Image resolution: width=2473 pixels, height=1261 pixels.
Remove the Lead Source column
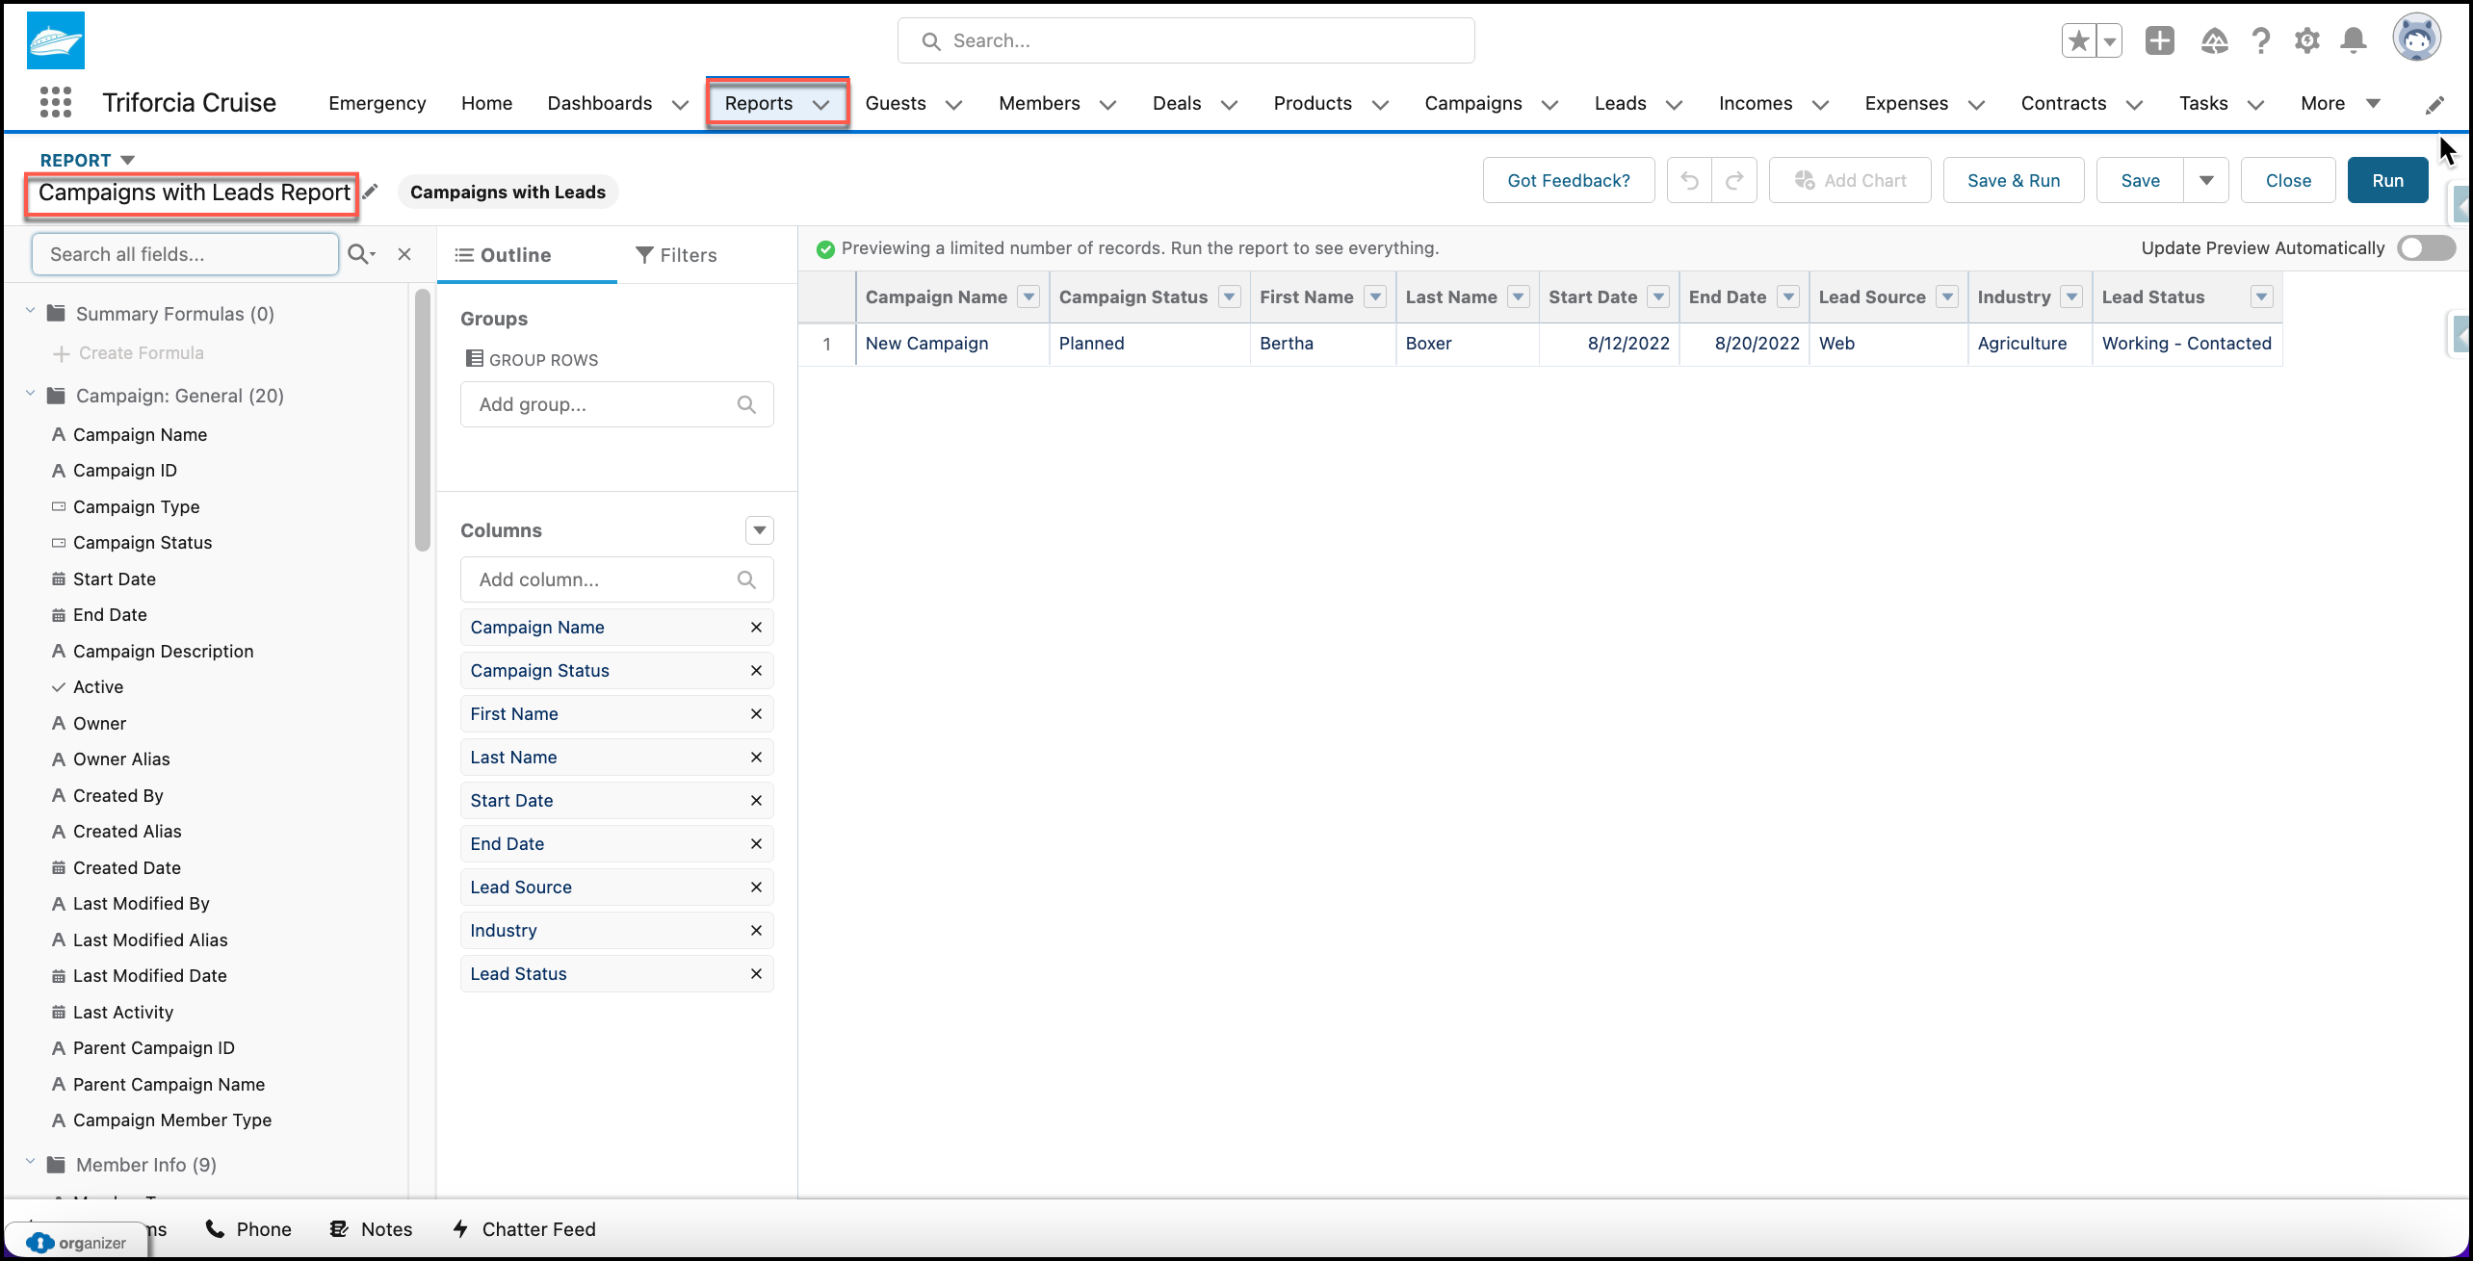tap(756, 887)
